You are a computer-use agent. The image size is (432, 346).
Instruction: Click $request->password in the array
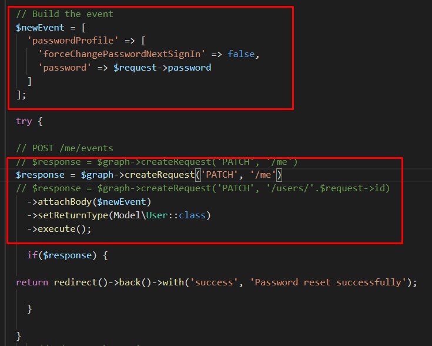(x=162, y=68)
